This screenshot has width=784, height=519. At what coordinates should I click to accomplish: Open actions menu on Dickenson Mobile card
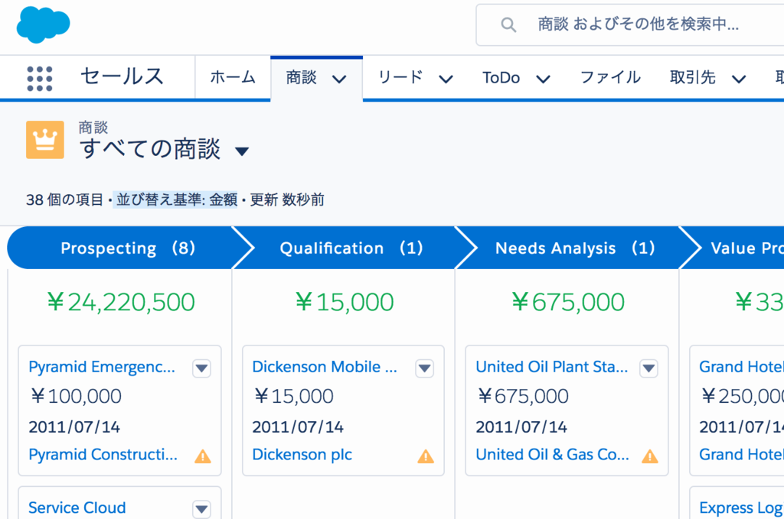[424, 368]
